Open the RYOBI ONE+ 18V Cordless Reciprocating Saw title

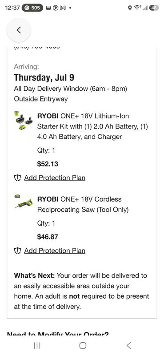(83, 204)
